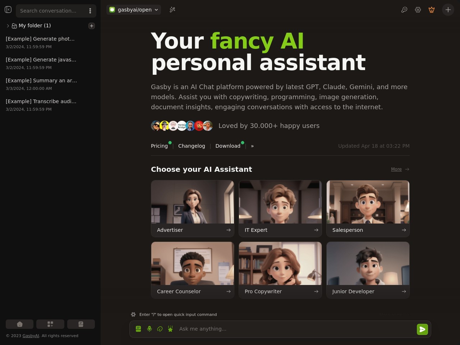The width and height of the screenshot is (460, 345).
Task: Open prompt library icon in chat input
Action: pyautogui.click(x=138, y=329)
